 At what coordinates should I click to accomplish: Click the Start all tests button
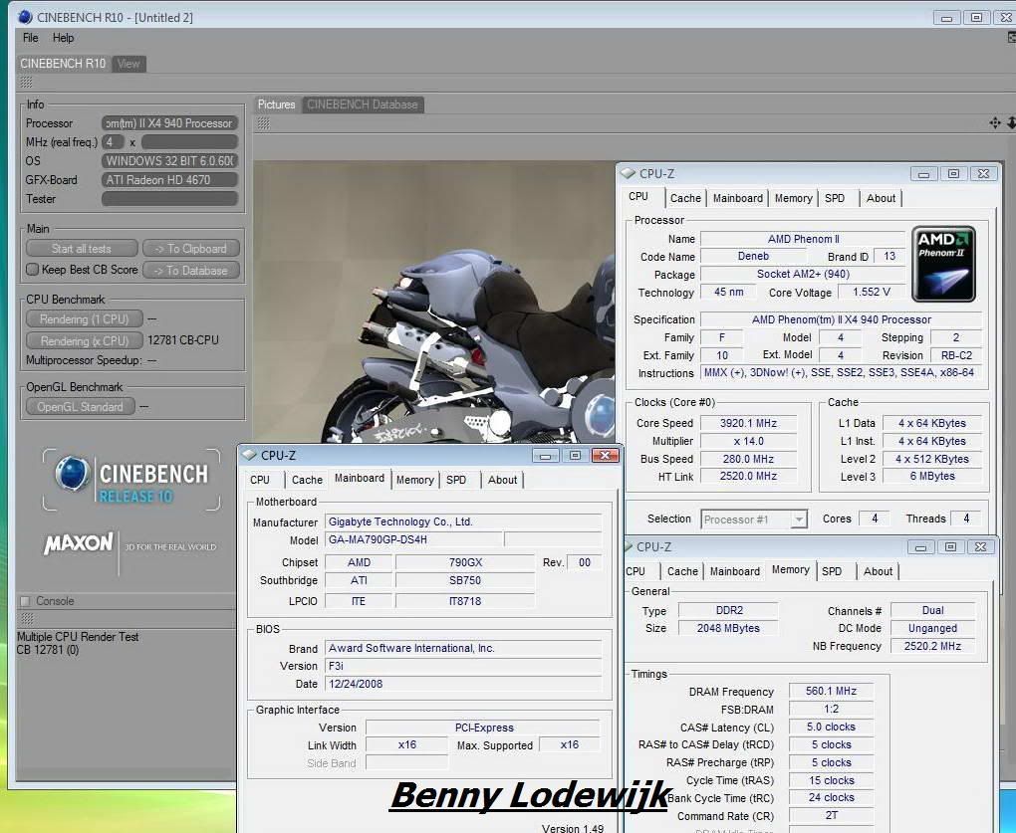coord(82,249)
